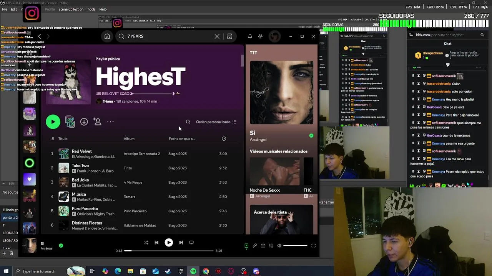The image size is (492, 276).
Task: Mute Spotify with the speaker icon
Action: click(x=279, y=246)
